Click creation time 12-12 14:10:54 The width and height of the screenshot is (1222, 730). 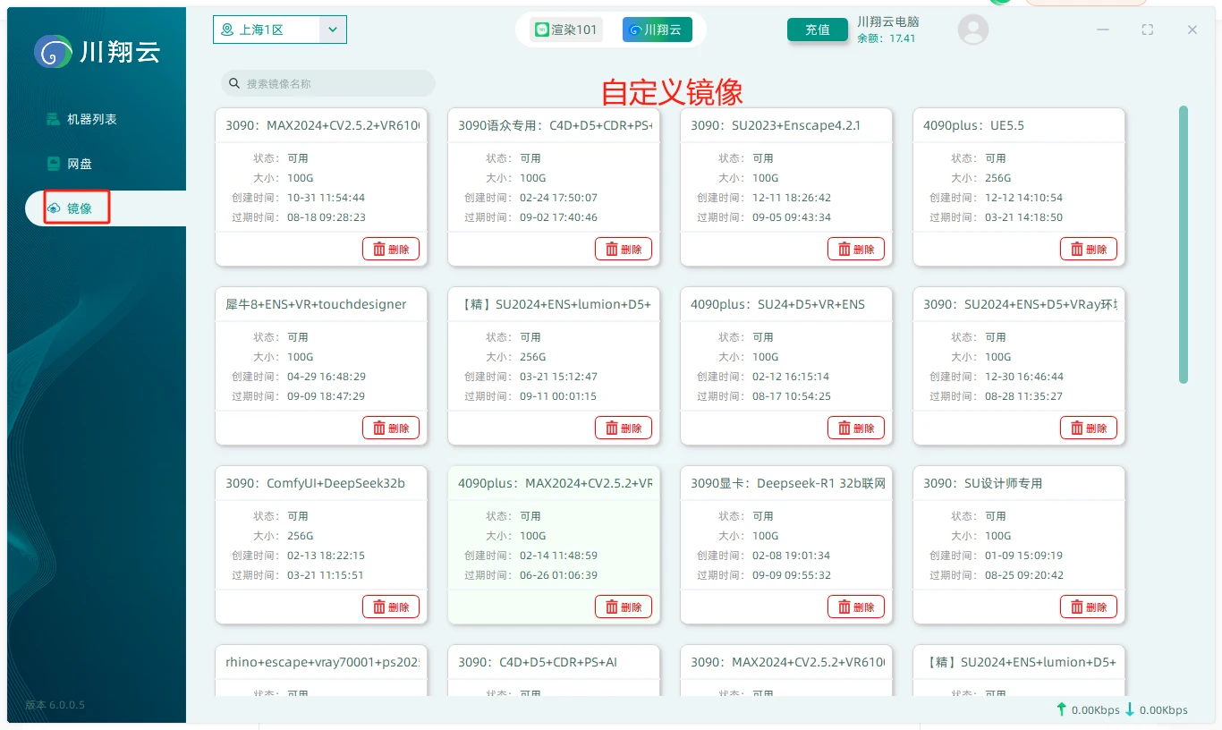(1023, 198)
